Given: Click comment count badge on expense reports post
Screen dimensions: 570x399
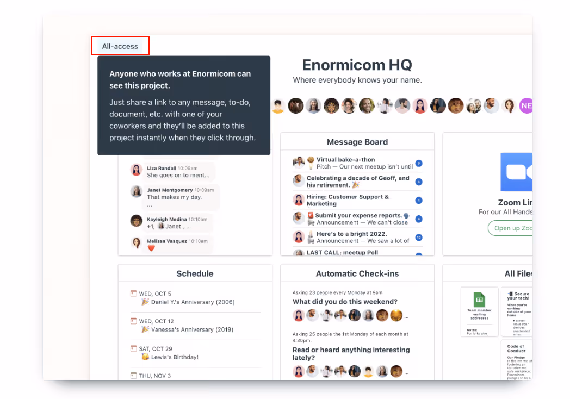Looking at the screenshot, I should coord(419,219).
